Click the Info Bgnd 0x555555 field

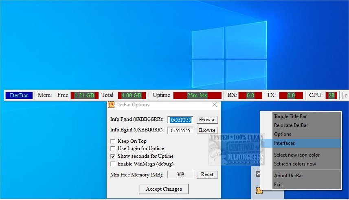[180, 130]
